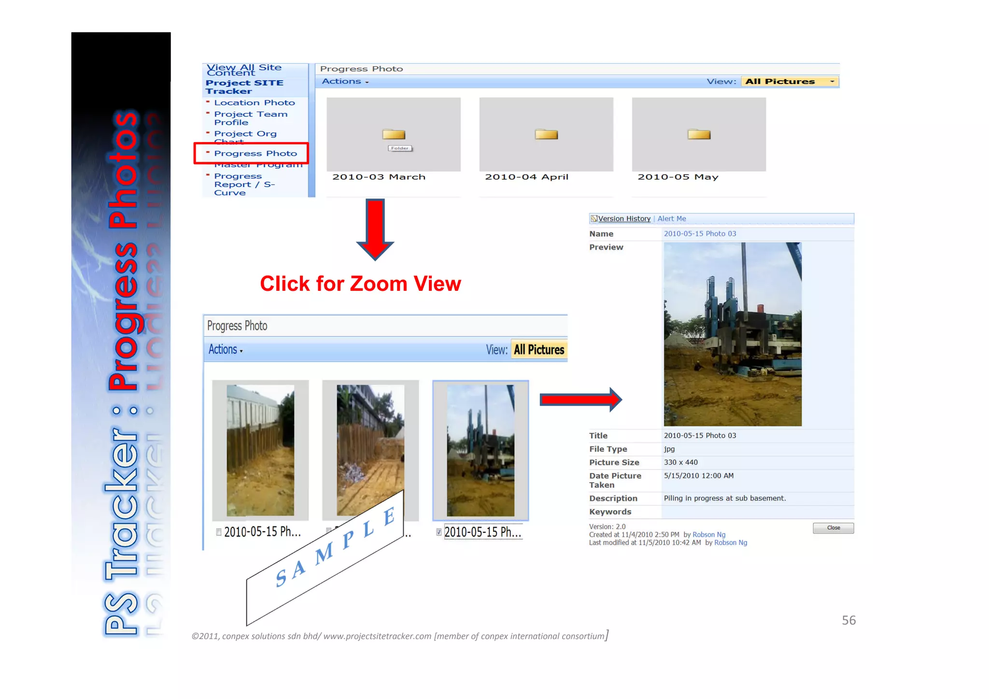Open Robson Ng creator link

click(708, 535)
